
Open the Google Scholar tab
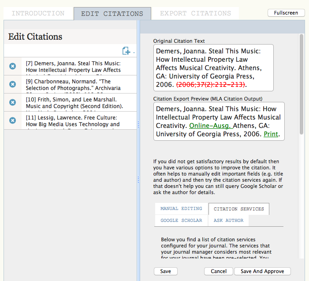pyautogui.click(x=181, y=221)
